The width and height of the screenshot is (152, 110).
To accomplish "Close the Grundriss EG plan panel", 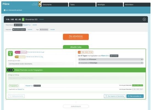I will 144,19.
